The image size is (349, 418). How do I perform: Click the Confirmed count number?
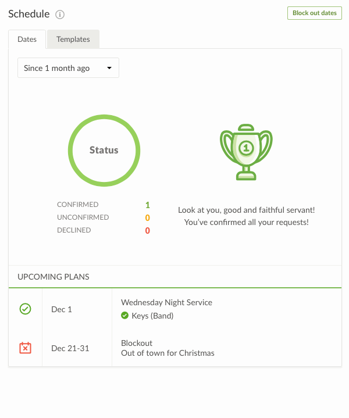click(x=148, y=205)
